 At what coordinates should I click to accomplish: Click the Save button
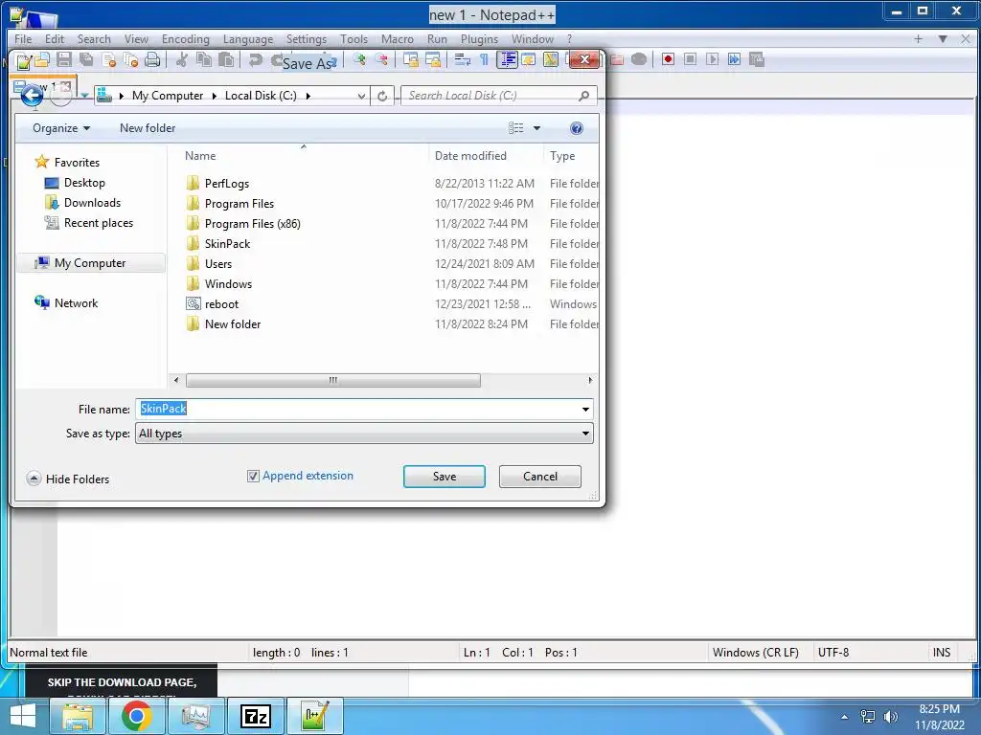(x=445, y=477)
